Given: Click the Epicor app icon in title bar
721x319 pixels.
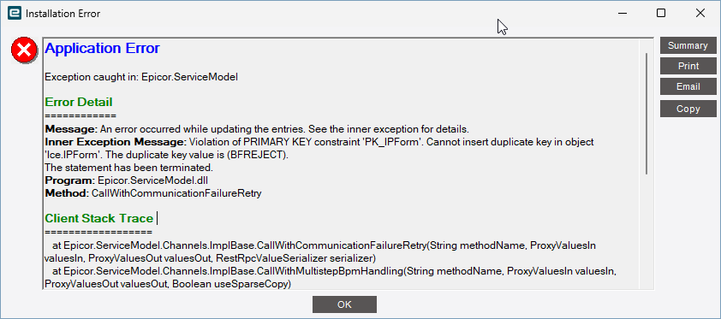Looking at the screenshot, I should click(15, 14).
